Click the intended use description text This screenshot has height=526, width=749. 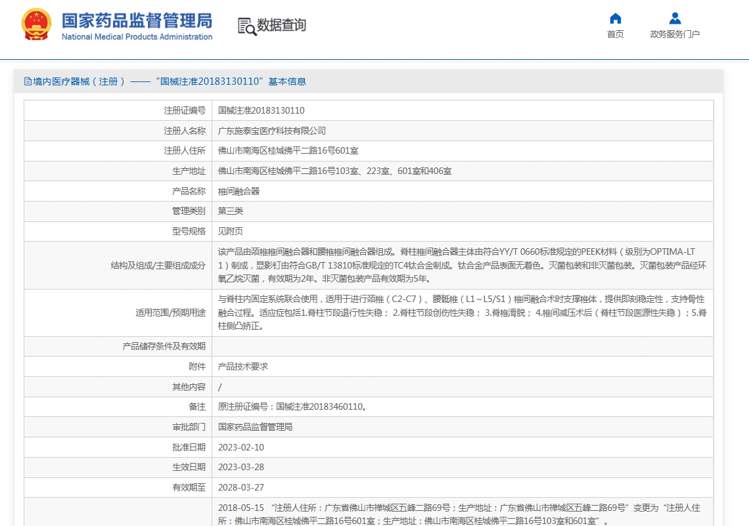click(x=462, y=313)
